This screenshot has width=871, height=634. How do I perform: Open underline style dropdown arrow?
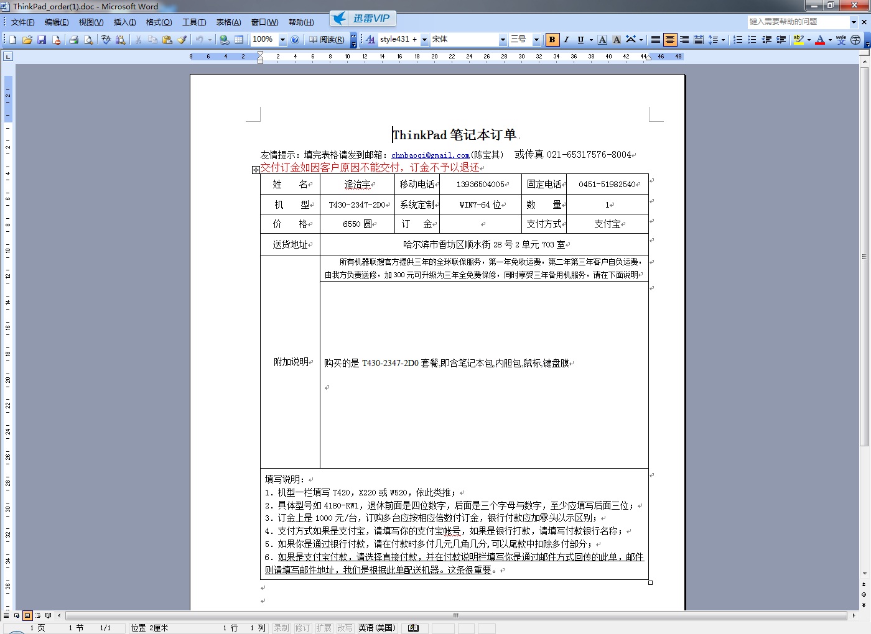[591, 40]
